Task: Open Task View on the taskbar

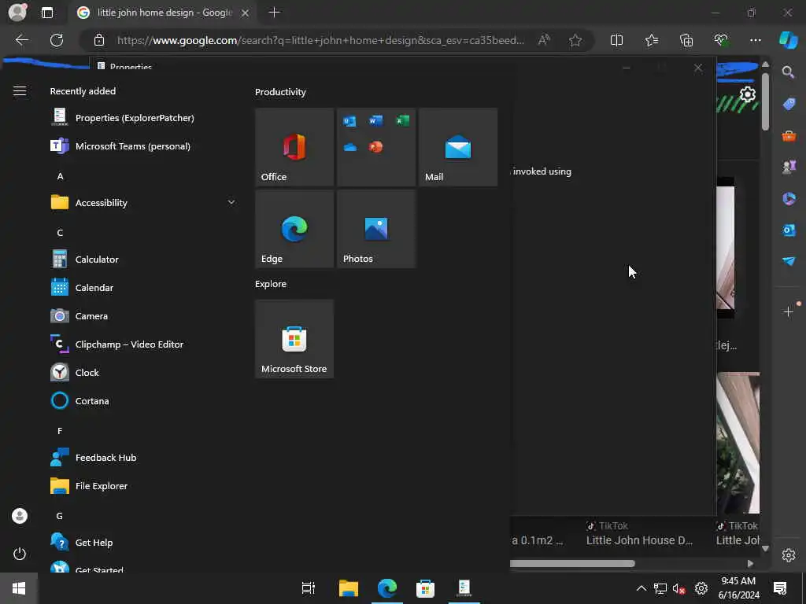Action: (x=309, y=588)
